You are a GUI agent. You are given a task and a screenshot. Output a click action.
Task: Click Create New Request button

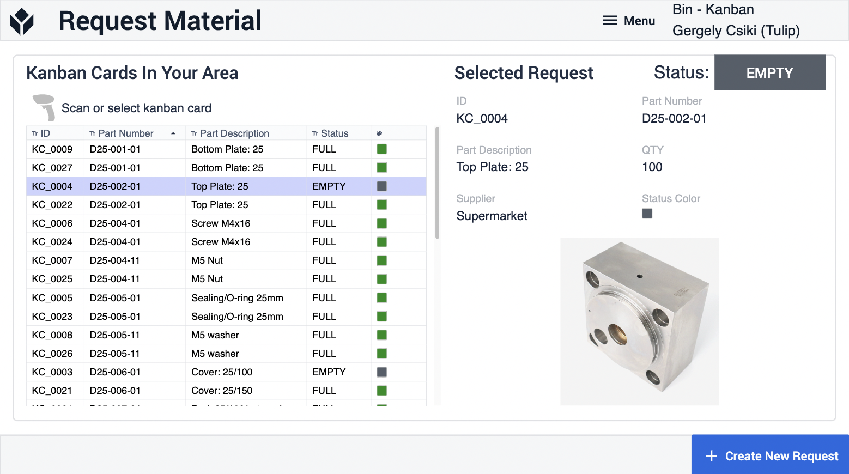pos(770,454)
